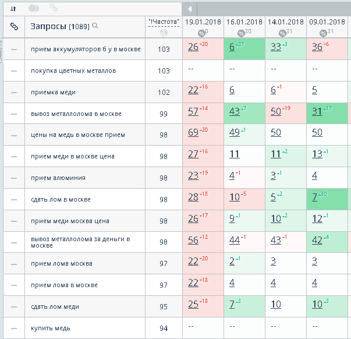Open position 26 link for 19.01.2018 first row
Image resolution: width=351 pixels, height=339 pixels.
193,47
